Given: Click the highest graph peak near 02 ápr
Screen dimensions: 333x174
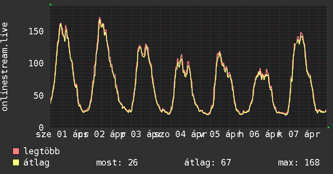Looking at the screenshot, I should (x=99, y=18).
